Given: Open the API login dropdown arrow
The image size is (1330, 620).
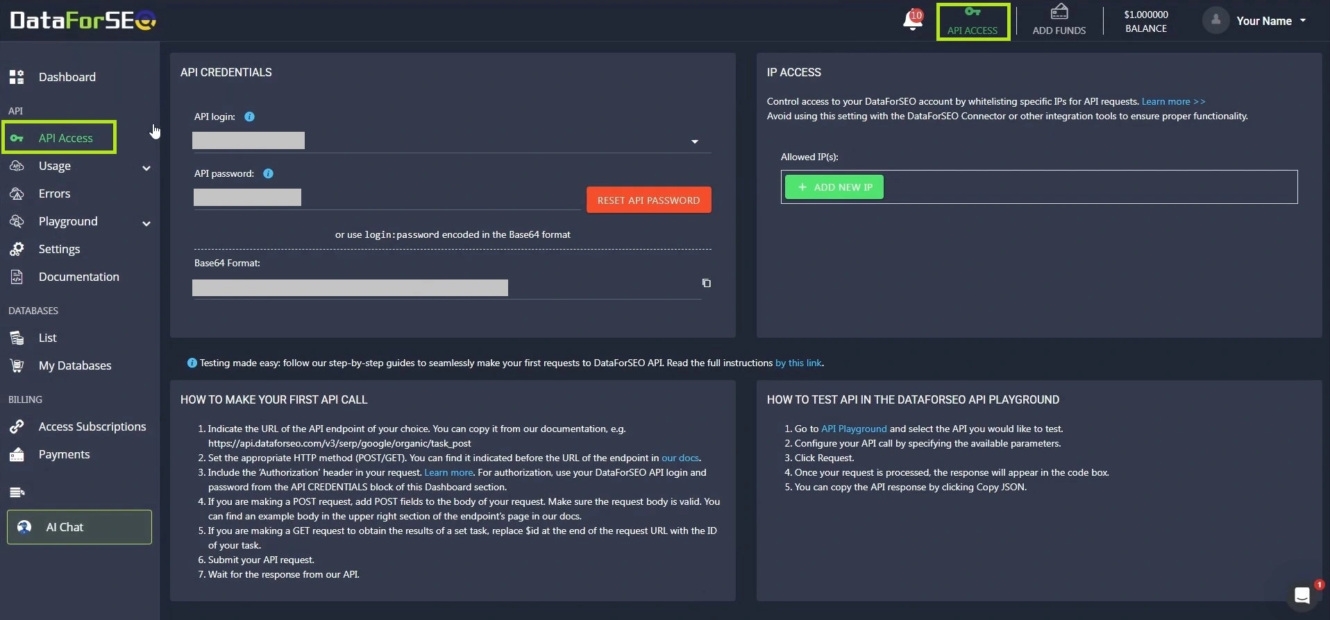Looking at the screenshot, I should click(x=695, y=141).
